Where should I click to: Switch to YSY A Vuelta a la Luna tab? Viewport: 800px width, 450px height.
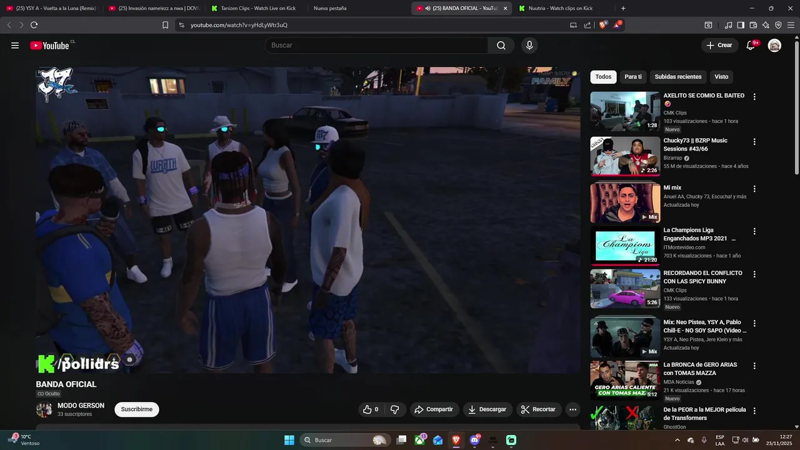(x=51, y=8)
